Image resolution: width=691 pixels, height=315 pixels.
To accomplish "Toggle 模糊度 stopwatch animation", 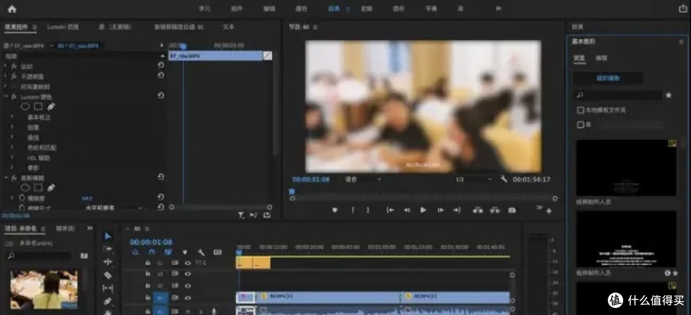I will pyautogui.click(x=22, y=198).
